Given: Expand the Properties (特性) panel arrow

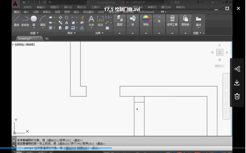Looking at the screenshot, I should click(x=146, y=33).
